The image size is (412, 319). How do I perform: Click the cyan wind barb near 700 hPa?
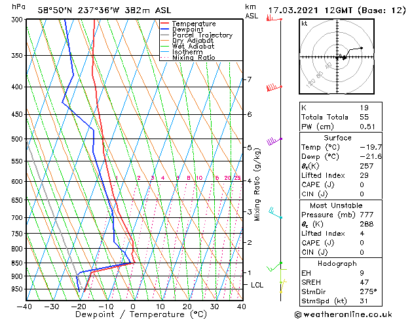pyautogui.click(x=275, y=213)
